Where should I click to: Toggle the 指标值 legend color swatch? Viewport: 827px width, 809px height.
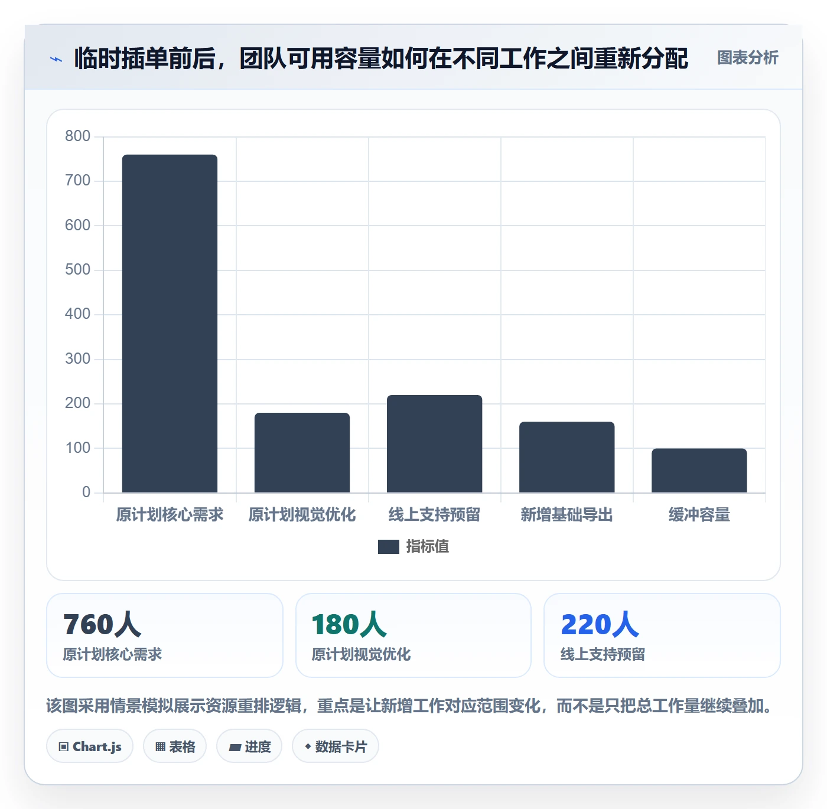[x=388, y=547]
